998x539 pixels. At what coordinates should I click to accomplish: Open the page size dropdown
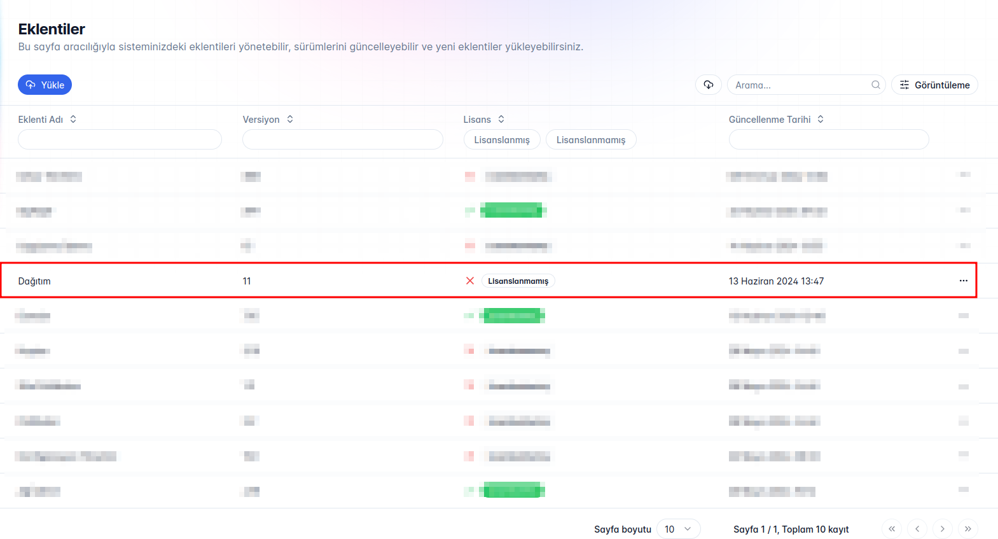[x=678, y=529]
